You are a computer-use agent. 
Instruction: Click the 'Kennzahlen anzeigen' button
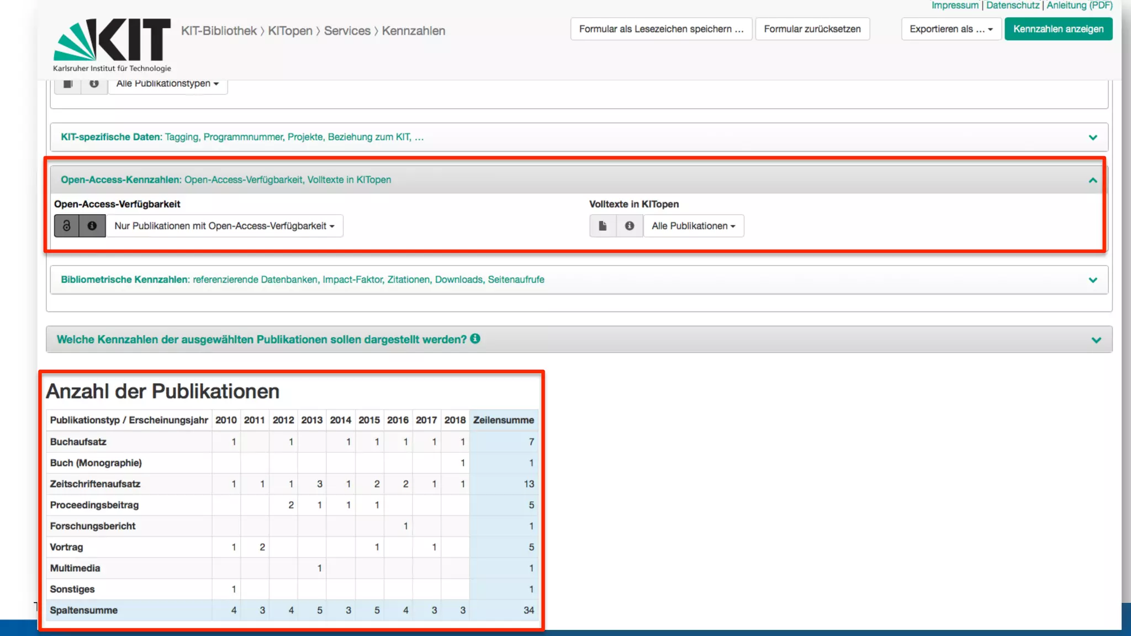[x=1058, y=29]
